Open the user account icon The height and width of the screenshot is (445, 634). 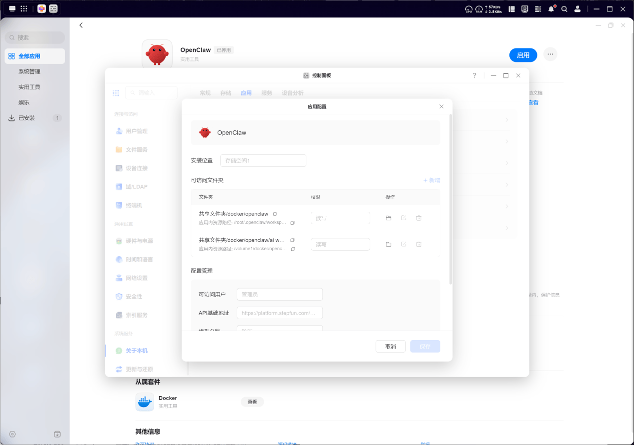pyautogui.click(x=577, y=9)
